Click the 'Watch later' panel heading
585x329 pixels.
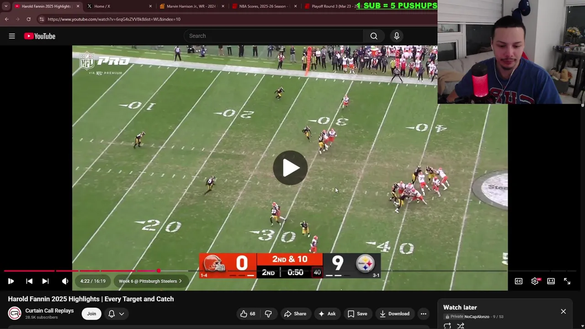(460, 308)
